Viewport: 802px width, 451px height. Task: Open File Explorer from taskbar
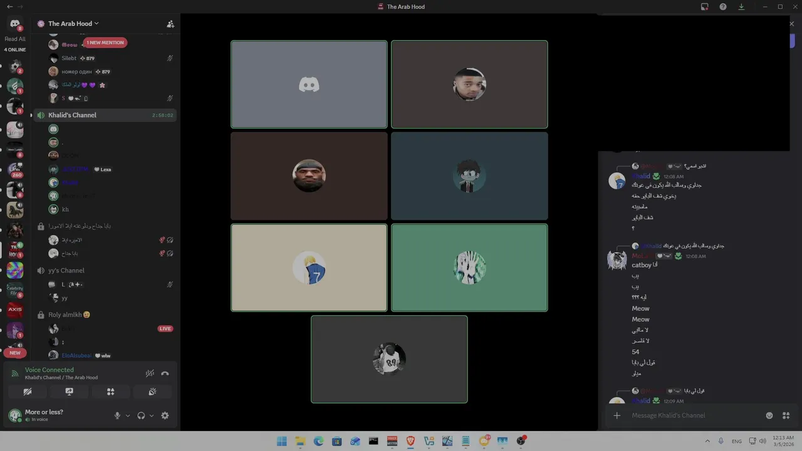click(x=300, y=441)
